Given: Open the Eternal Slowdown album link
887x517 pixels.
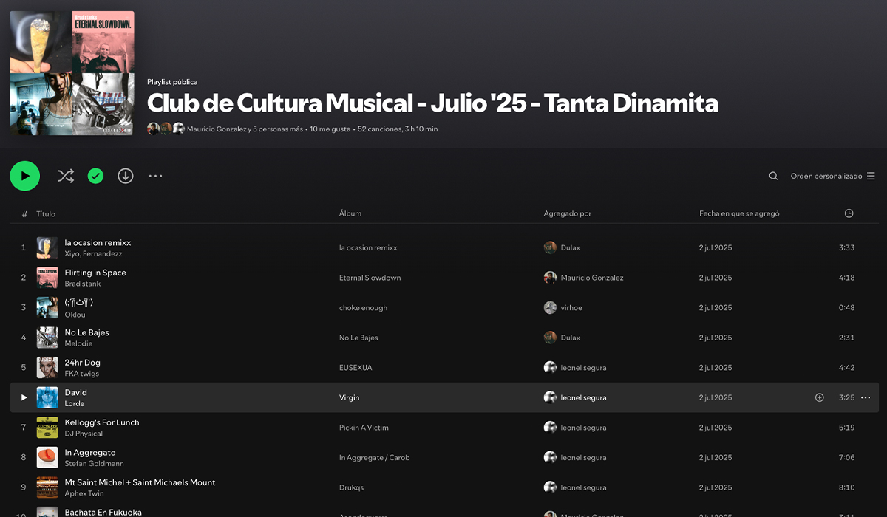Looking at the screenshot, I should tap(370, 278).
